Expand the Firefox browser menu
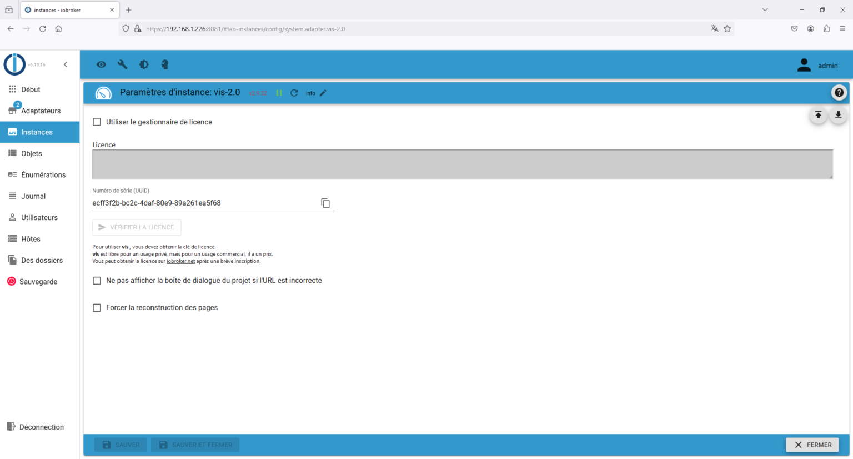The height and width of the screenshot is (459, 853). click(x=842, y=28)
